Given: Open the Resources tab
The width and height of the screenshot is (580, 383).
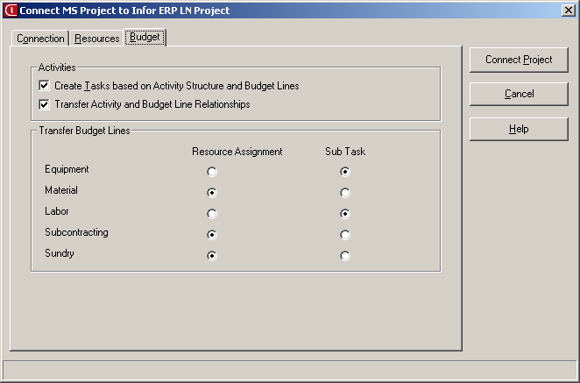Looking at the screenshot, I should tap(96, 39).
